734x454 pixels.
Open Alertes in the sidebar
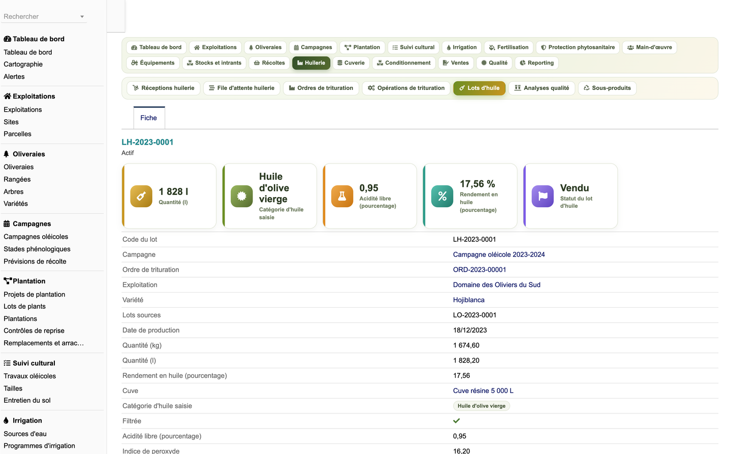coord(14,77)
